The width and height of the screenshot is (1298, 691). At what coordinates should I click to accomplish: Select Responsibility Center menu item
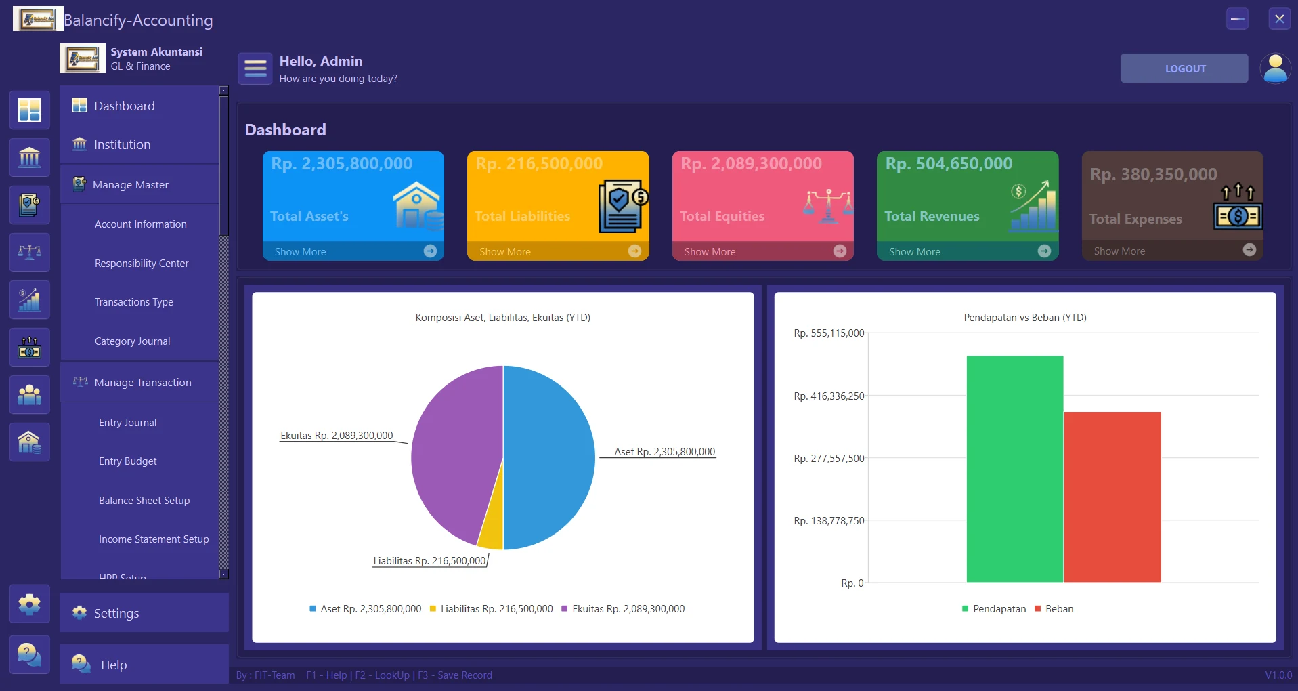point(139,264)
